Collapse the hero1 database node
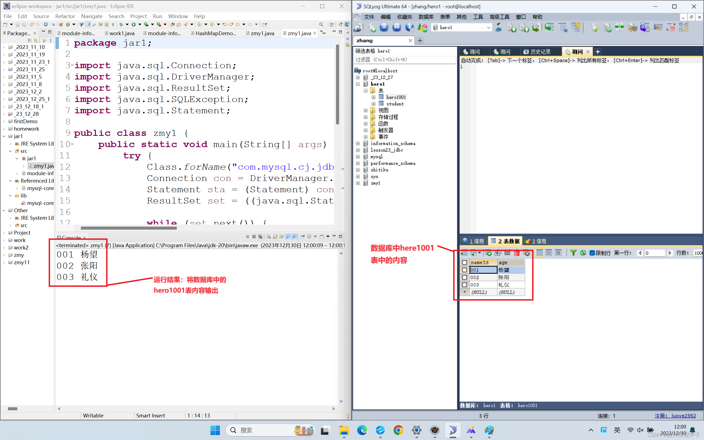Viewport: 704px width, 440px height. (x=358, y=84)
